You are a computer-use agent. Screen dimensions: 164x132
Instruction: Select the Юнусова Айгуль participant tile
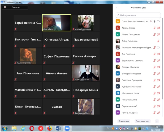tap(57, 40)
